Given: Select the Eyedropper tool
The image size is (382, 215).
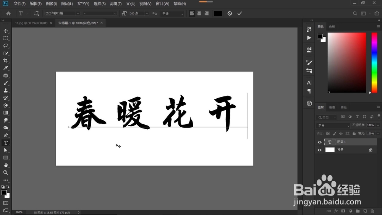Looking at the screenshot, I should click(x=6, y=68).
